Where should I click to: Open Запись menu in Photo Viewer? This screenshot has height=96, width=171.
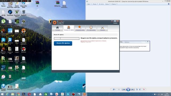pos(108,4)
